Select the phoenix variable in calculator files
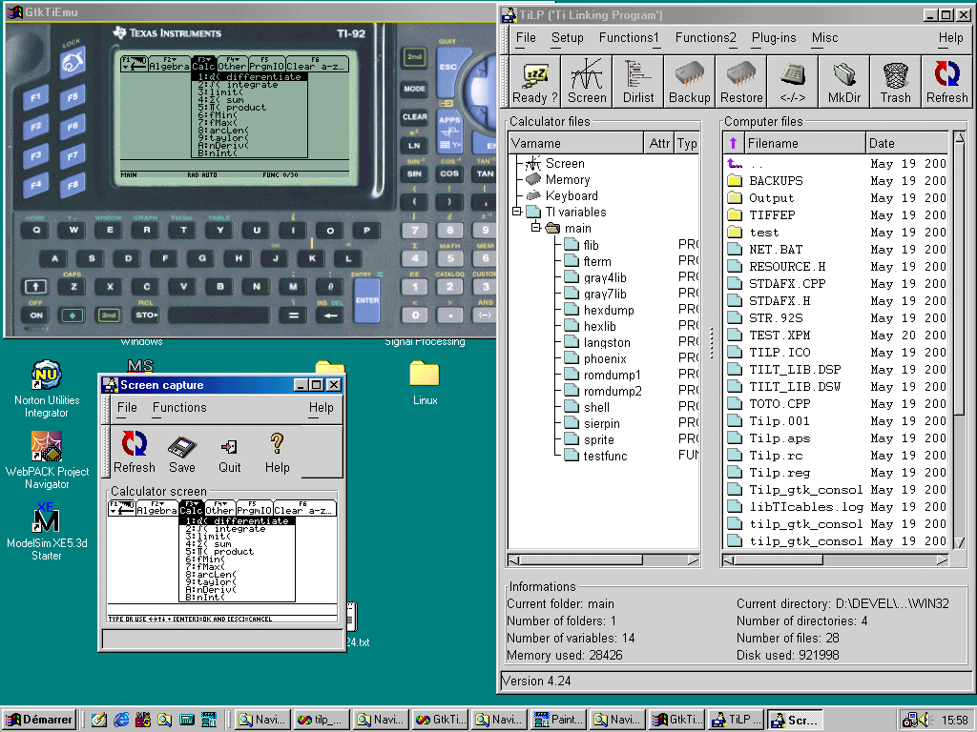This screenshot has width=977, height=732. pos(604,358)
